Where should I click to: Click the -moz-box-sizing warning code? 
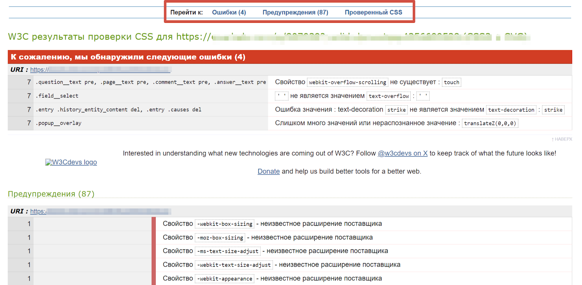(x=220, y=238)
